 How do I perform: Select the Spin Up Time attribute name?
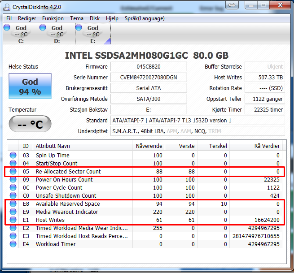(x=53, y=155)
